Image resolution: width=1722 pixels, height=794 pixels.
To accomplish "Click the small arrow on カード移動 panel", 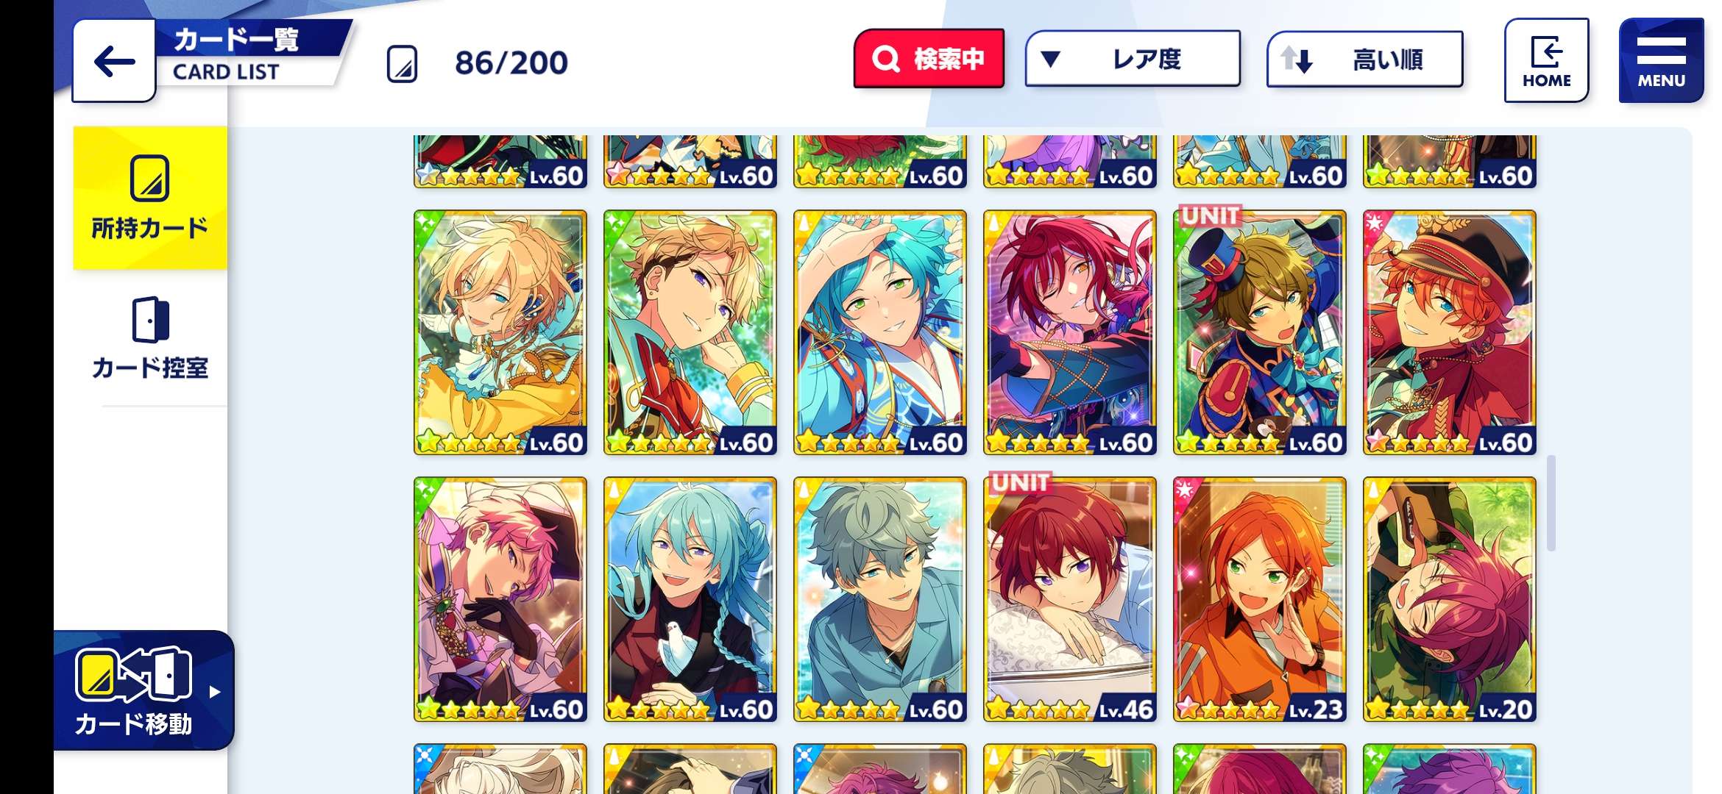I will tap(215, 692).
